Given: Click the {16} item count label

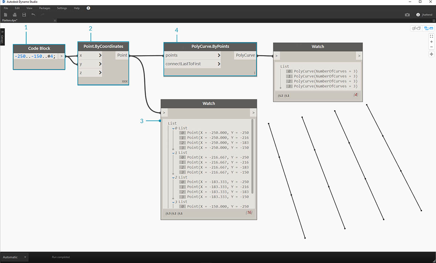Looking at the screenshot, I should [x=249, y=213].
